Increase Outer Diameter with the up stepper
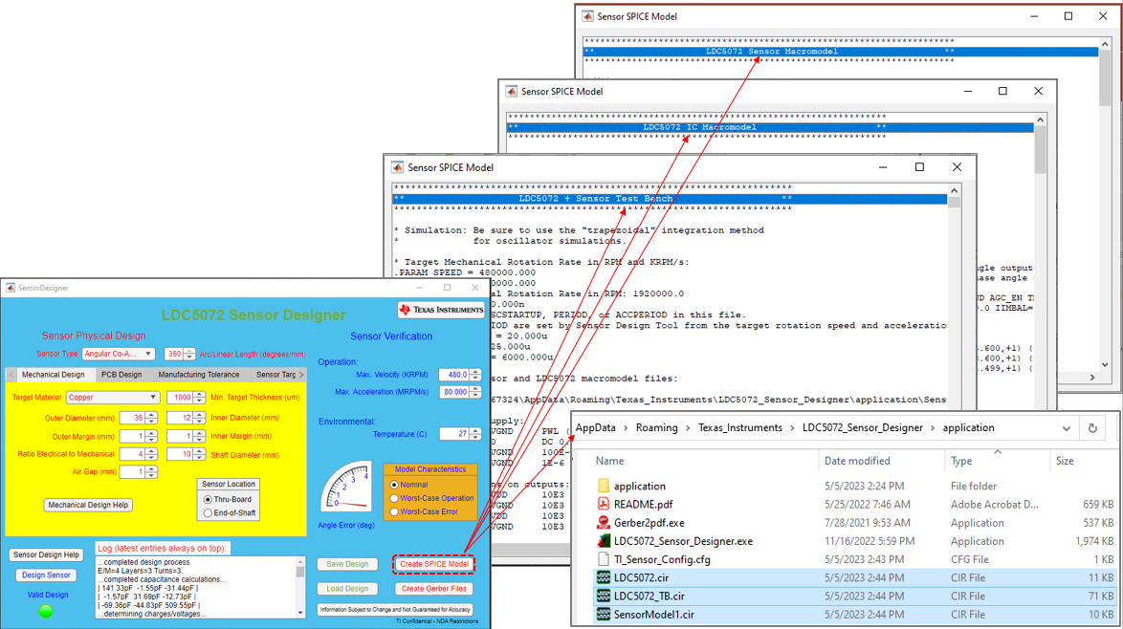 (x=153, y=413)
